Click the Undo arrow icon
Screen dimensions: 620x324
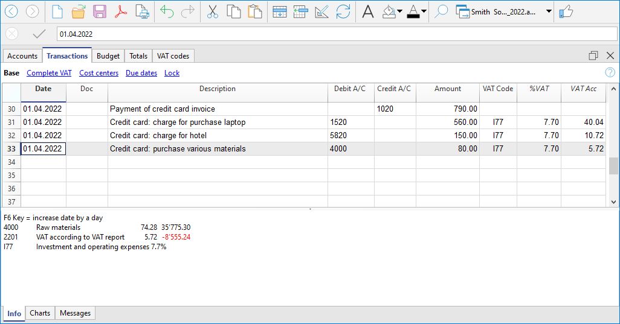click(x=167, y=11)
